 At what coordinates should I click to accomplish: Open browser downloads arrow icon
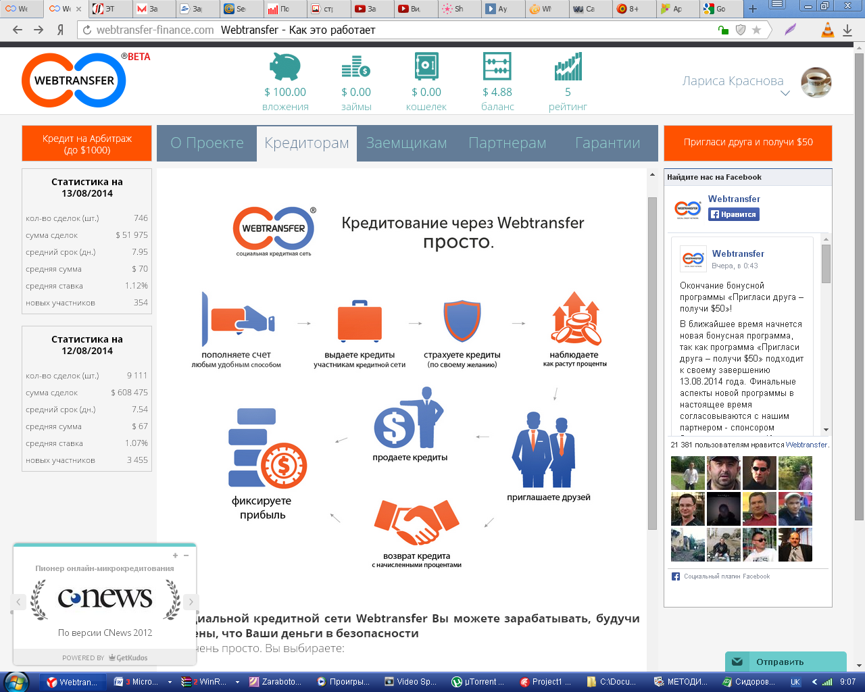[847, 30]
